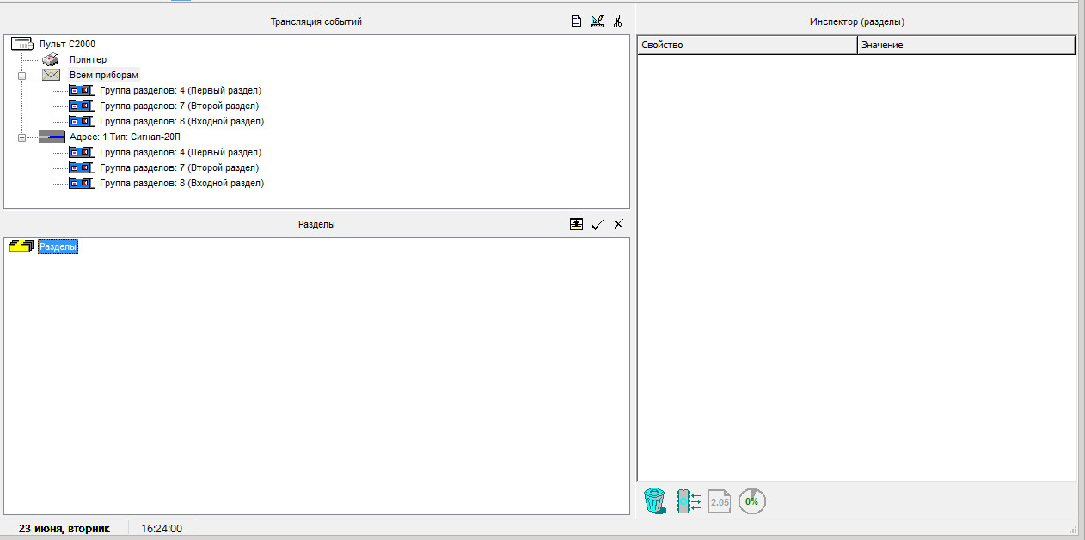Viewport: 1085px width, 540px height.
Task: Click the yellow folder icon beside Разделы
Action: (21, 246)
